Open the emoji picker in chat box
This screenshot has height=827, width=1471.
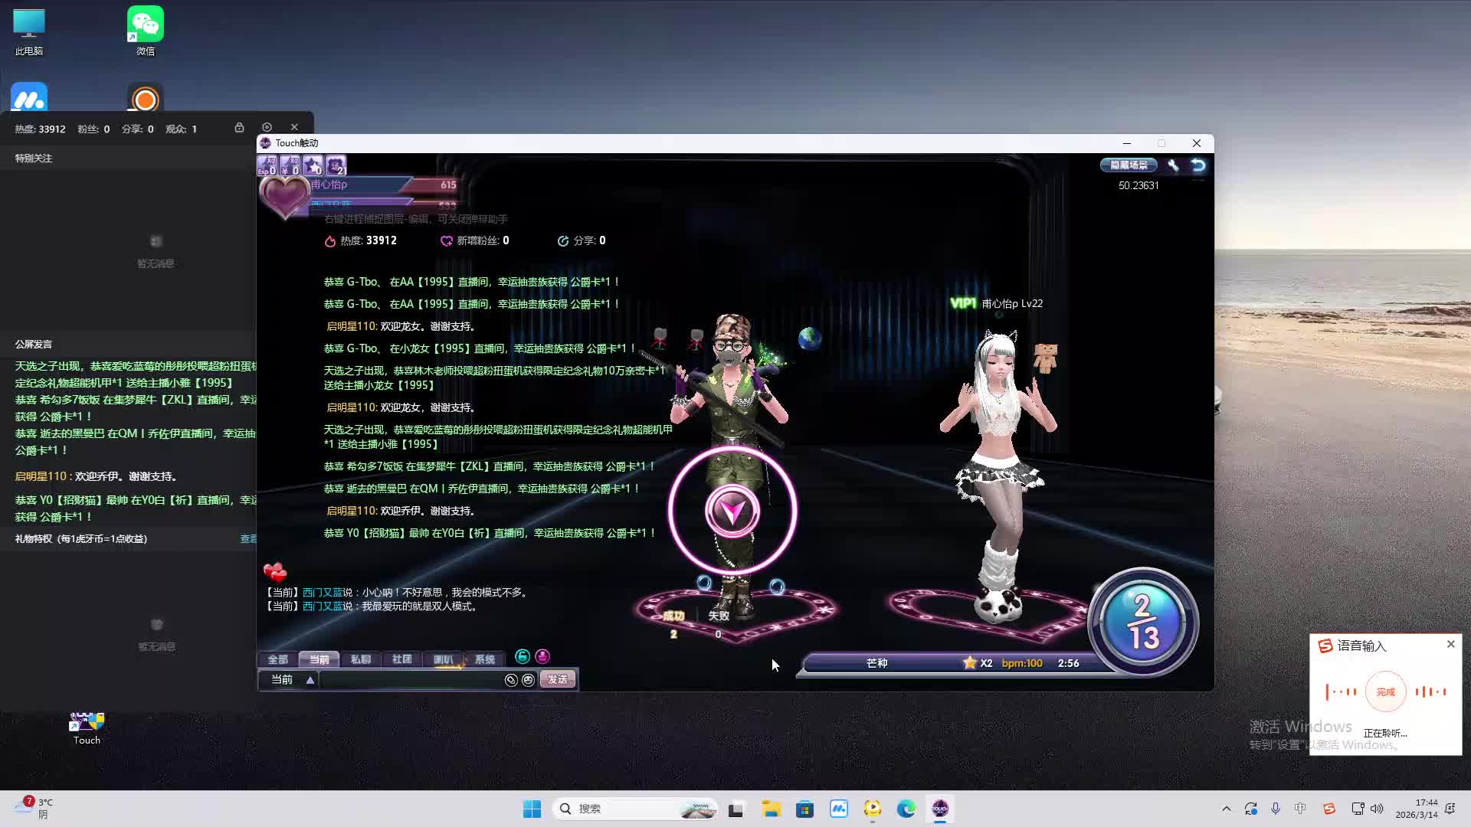(x=528, y=680)
